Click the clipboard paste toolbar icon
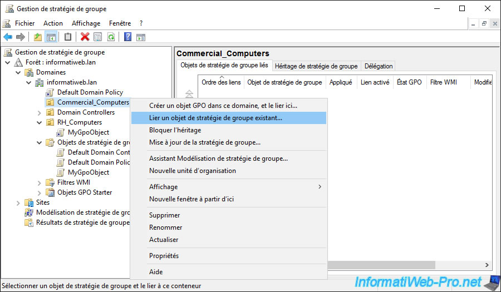501x292 pixels. coord(68,37)
